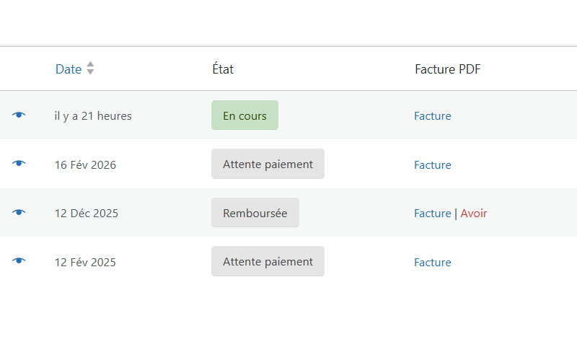Image resolution: width=577 pixels, height=347 pixels.
Task: Click the 'Facture PDF' column header
Action: tap(448, 69)
